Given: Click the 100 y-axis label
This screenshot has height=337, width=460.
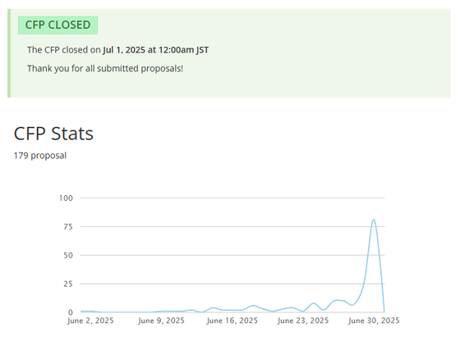Looking at the screenshot, I should 66,198.
